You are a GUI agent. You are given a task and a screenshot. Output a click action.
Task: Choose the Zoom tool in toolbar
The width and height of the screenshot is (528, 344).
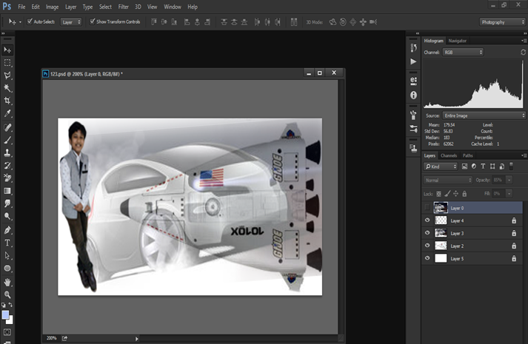click(7, 294)
